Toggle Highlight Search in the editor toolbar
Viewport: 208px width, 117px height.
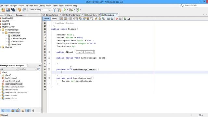[88, 19]
